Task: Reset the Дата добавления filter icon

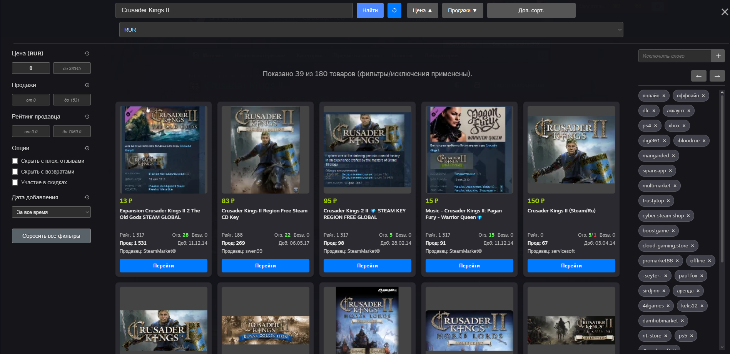Action: [87, 197]
